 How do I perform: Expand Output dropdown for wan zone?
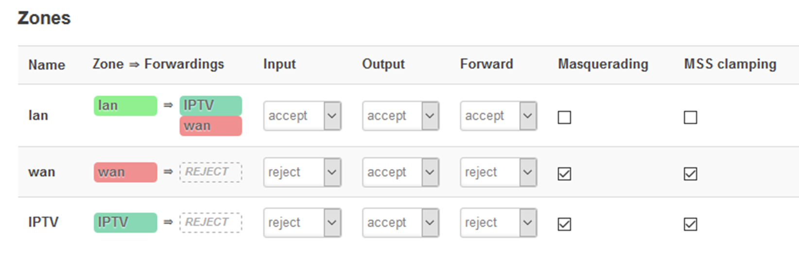[x=400, y=172]
